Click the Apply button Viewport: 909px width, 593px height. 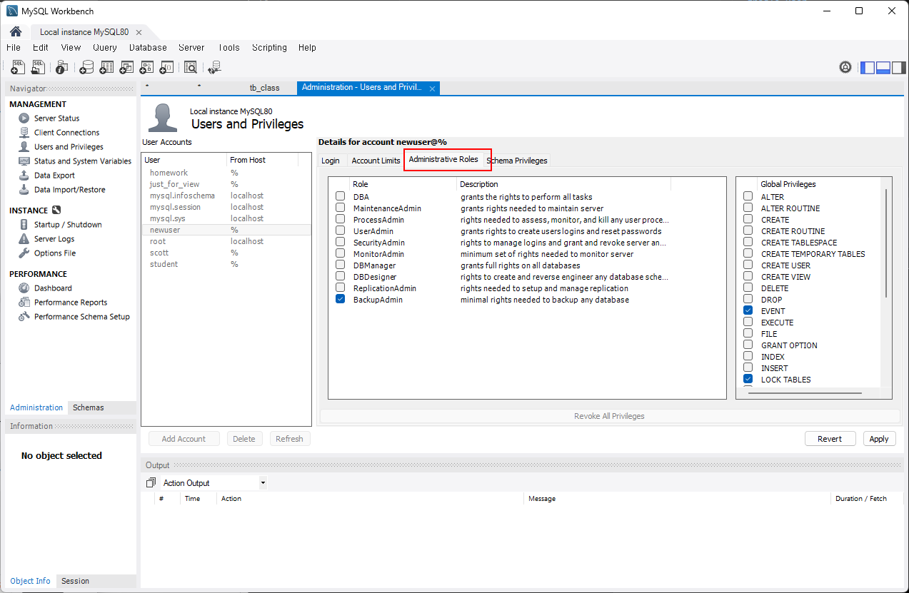[x=879, y=439]
